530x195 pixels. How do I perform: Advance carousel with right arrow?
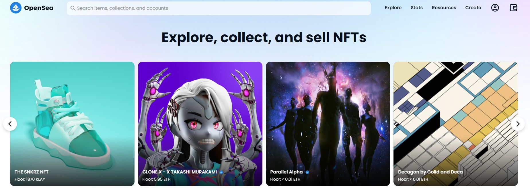518,124
